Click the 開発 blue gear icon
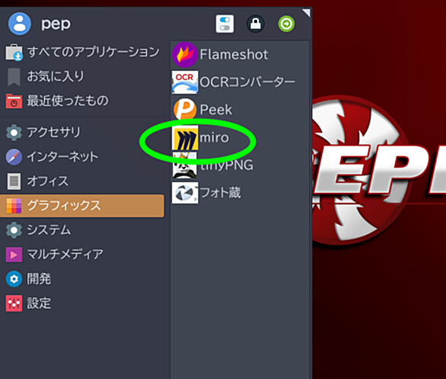This screenshot has height=379, width=446. point(14,279)
